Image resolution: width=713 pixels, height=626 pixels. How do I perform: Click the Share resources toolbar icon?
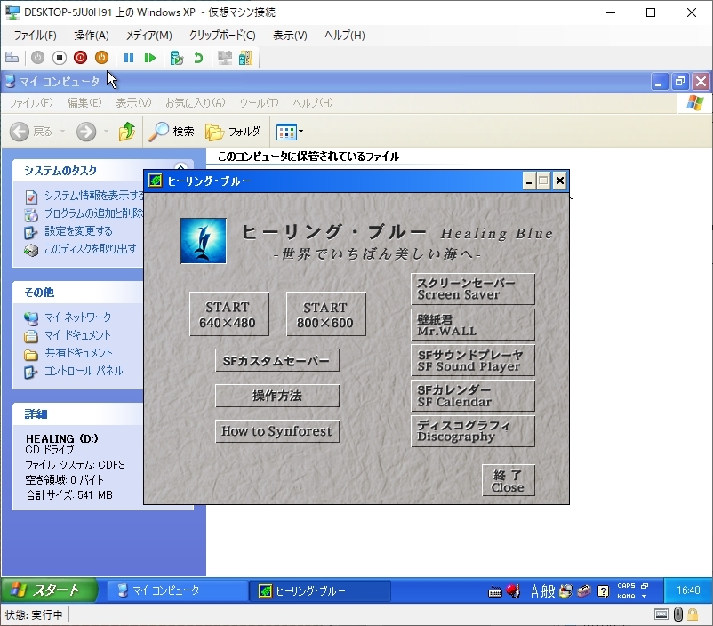point(245,58)
